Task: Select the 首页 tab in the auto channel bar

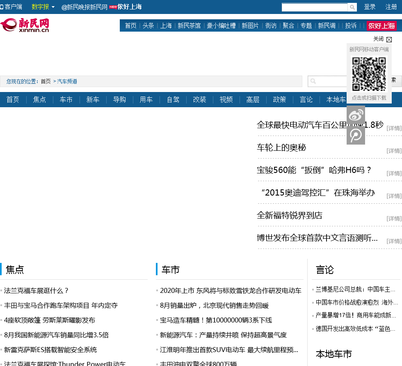Action: point(13,99)
